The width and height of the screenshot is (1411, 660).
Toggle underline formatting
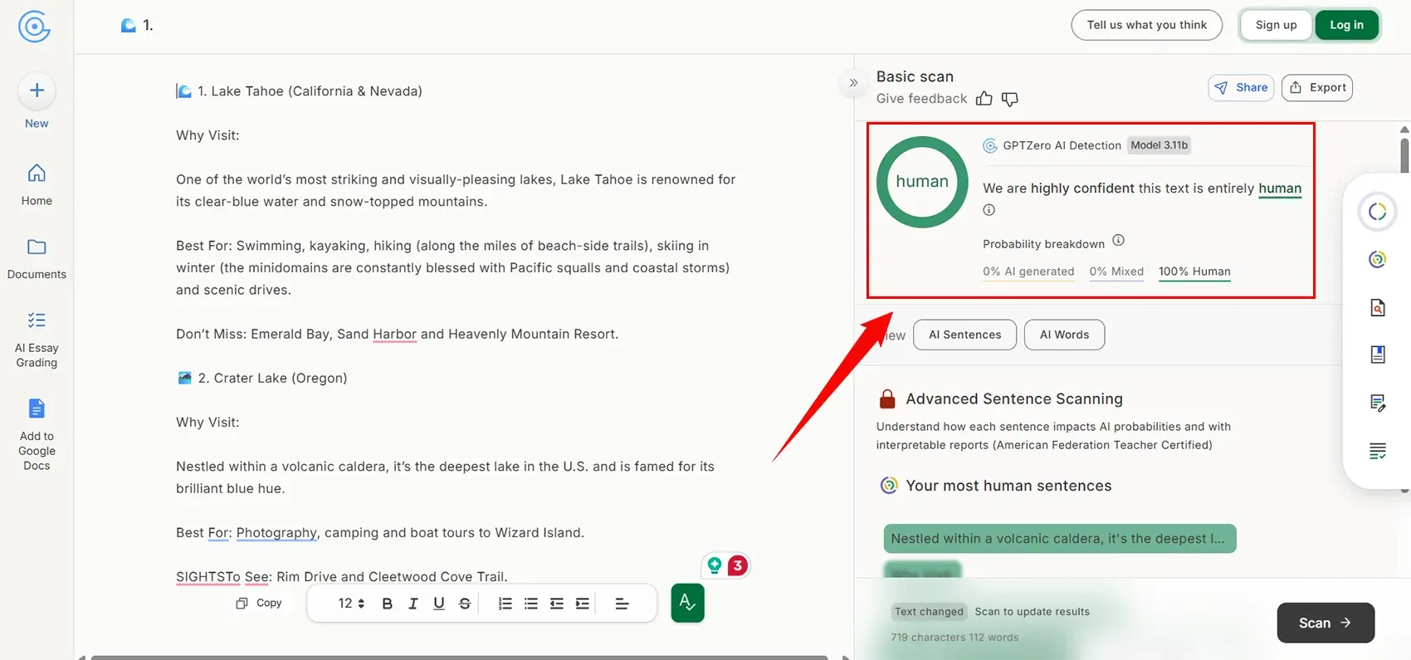438,604
